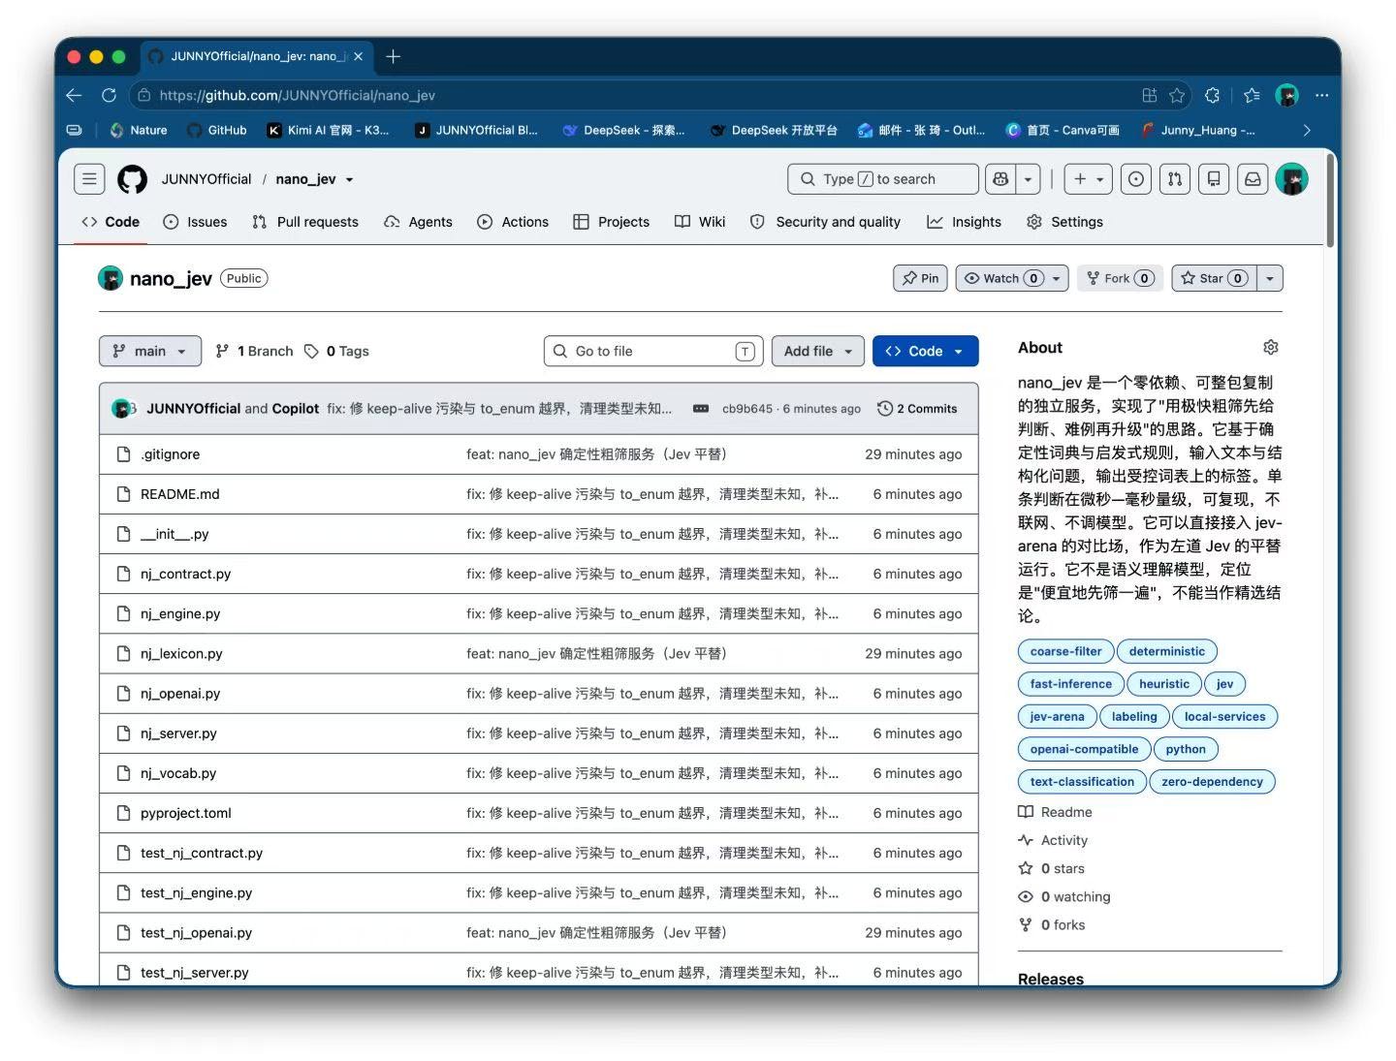Open browser split screen icon
Screen dimensions: 1396x1061
tap(1150, 95)
